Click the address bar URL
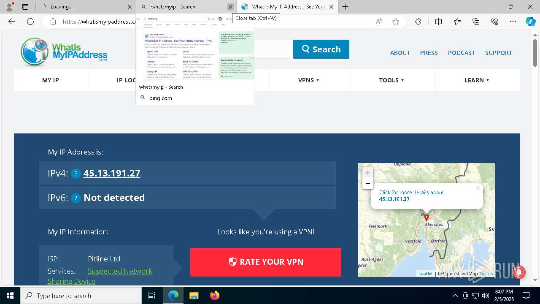Image resolution: width=540 pixels, height=304 pixels. (x=99, y=22)
